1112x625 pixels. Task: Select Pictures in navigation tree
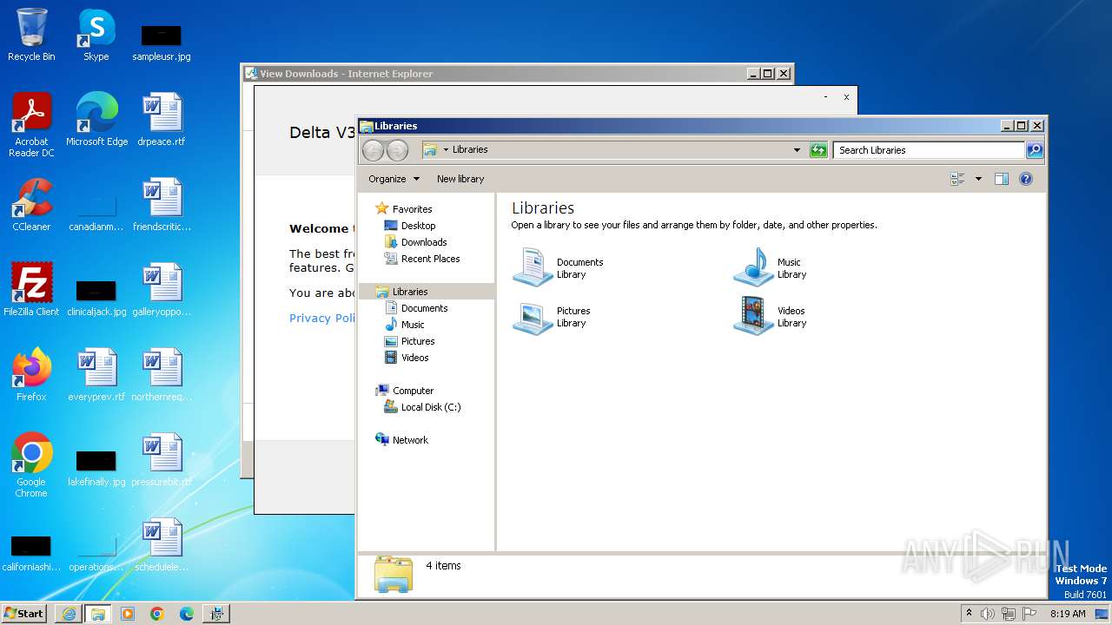(x=418, y=341)
